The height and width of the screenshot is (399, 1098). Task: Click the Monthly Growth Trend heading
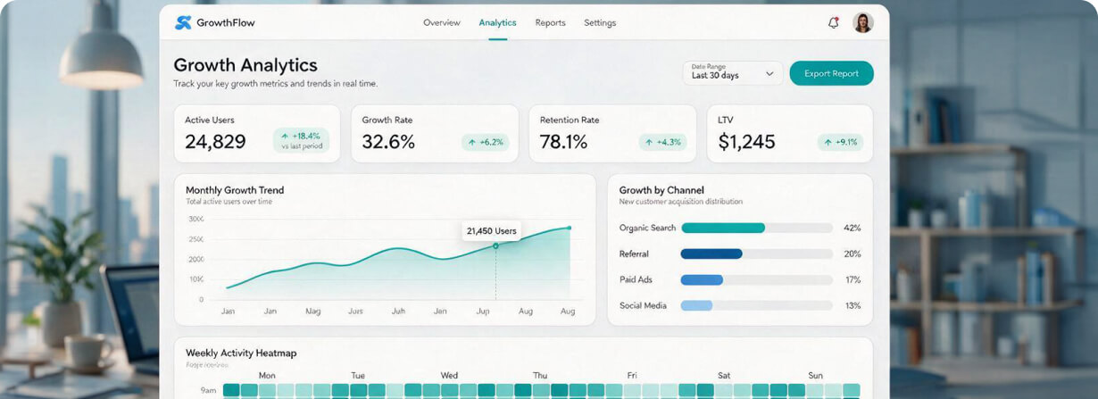235,190
